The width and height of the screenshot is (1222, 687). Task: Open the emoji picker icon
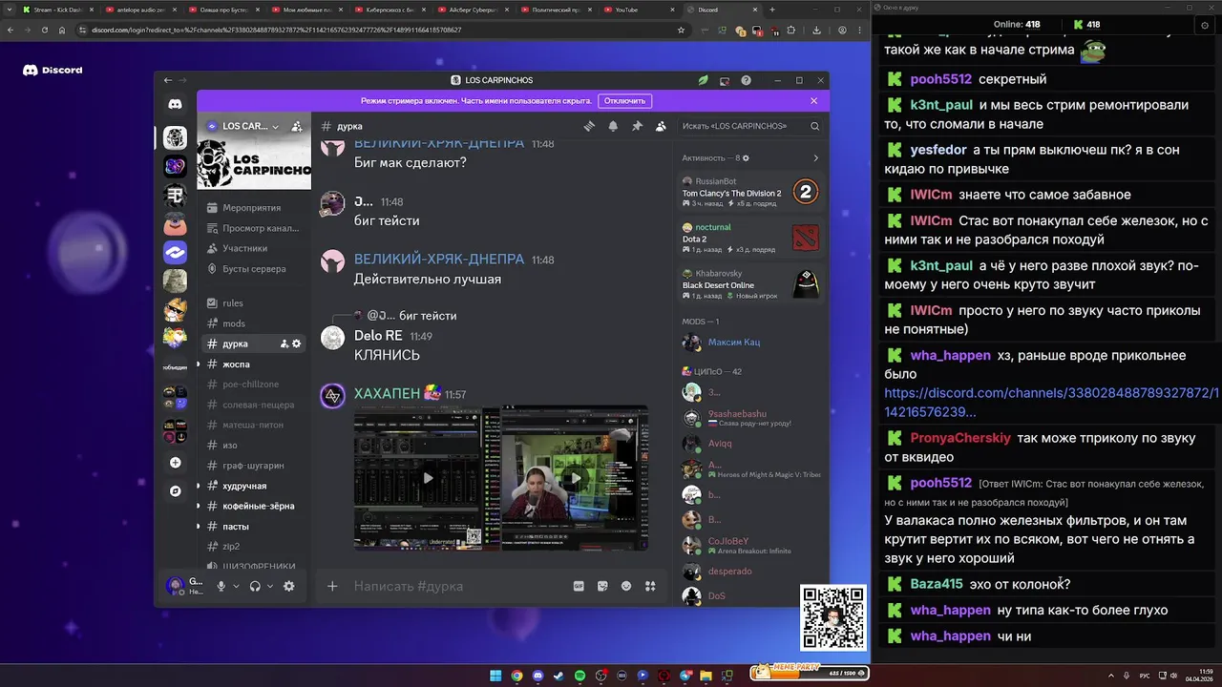point(626,586)
